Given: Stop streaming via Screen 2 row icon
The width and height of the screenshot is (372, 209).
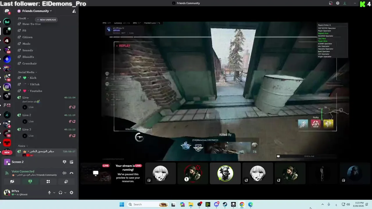Looking at the screenshot, I should point(65,162).
